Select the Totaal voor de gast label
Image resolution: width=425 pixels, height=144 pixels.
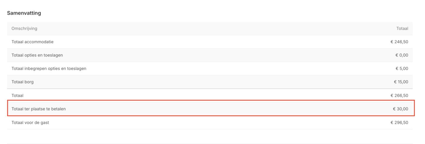coord(30,123)
